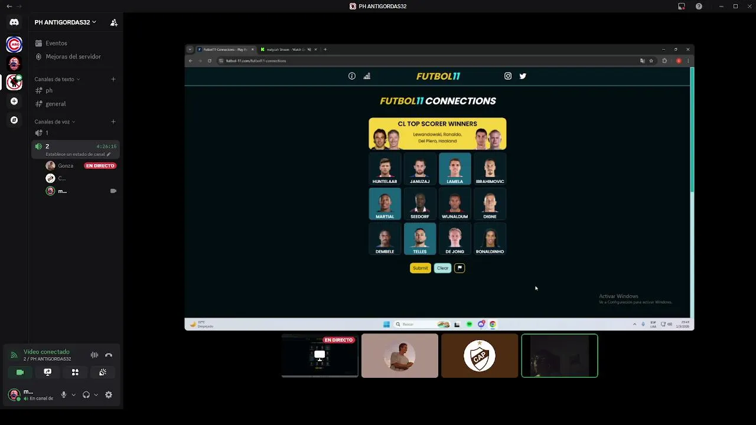Image resolution: width=756 pixels, height=425 pixels.
Task: Toggle the camera off with green video button
Action: click(x=20, y=372)
